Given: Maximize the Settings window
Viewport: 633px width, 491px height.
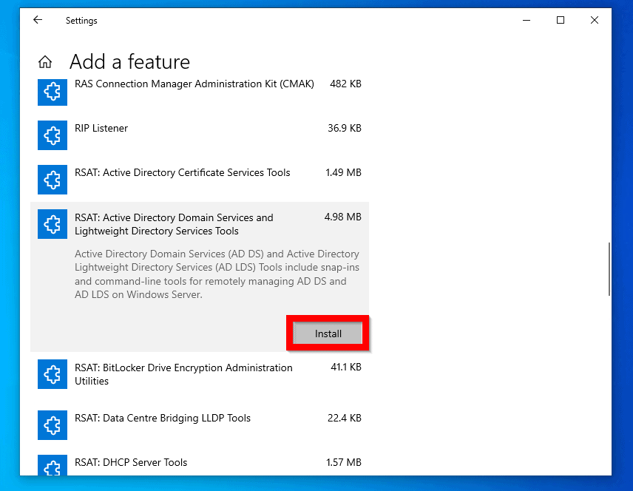Looking at the screenshot, I should point(561,21).
